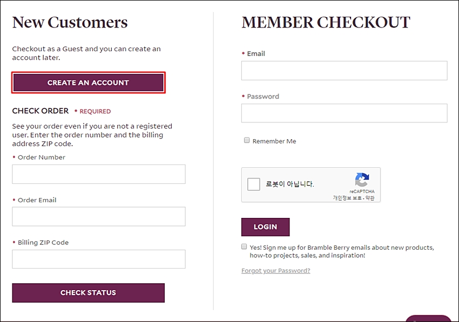Click into the member Email field
The width and height of the screenshot is (459, 322).
pos(345,71)
